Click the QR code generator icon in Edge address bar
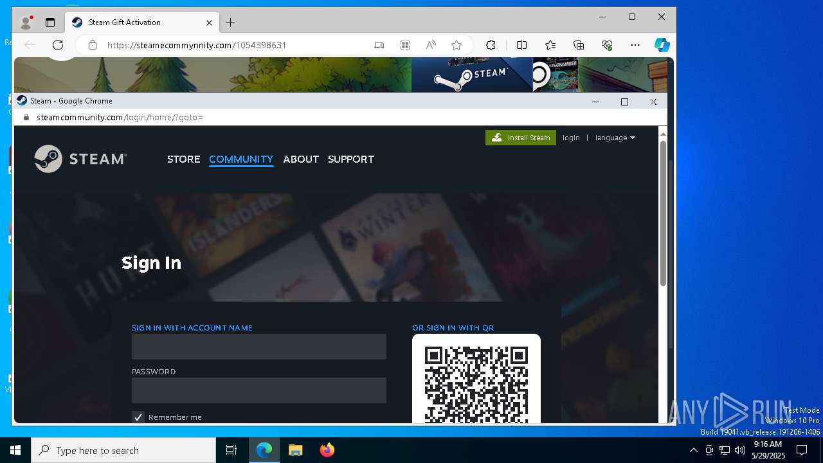 point(404,45)
